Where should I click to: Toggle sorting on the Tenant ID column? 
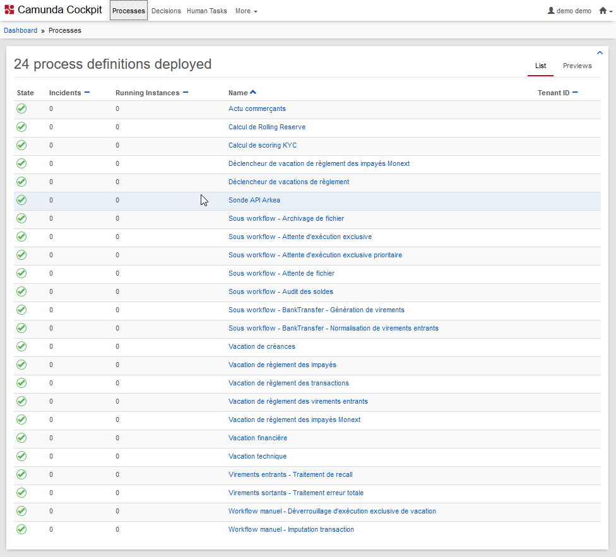pyautogui.click(x=575, y=93)
